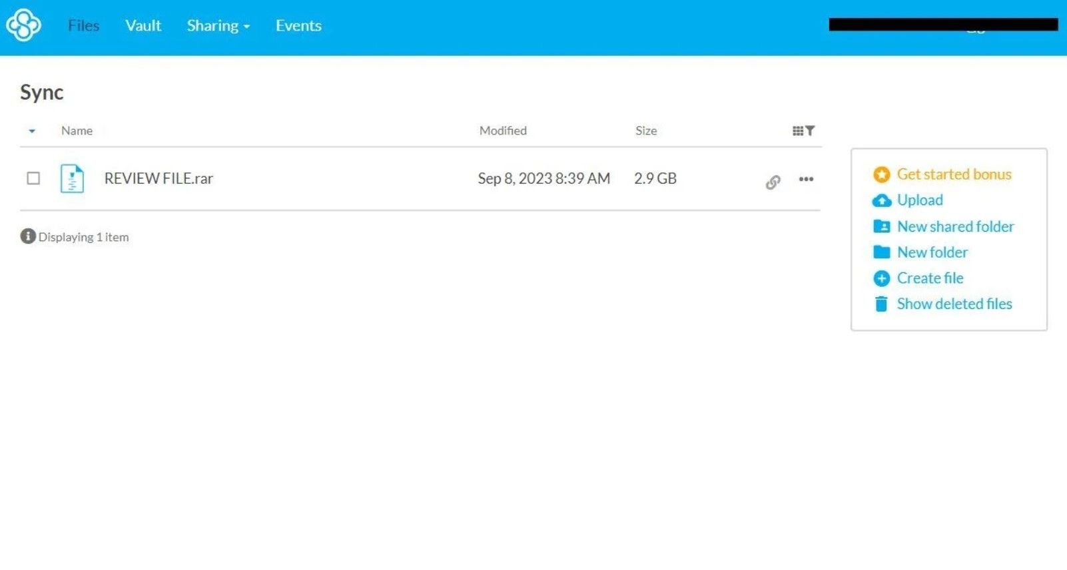Show deleted files
The image size is (1067, 570).
(954, 304)
